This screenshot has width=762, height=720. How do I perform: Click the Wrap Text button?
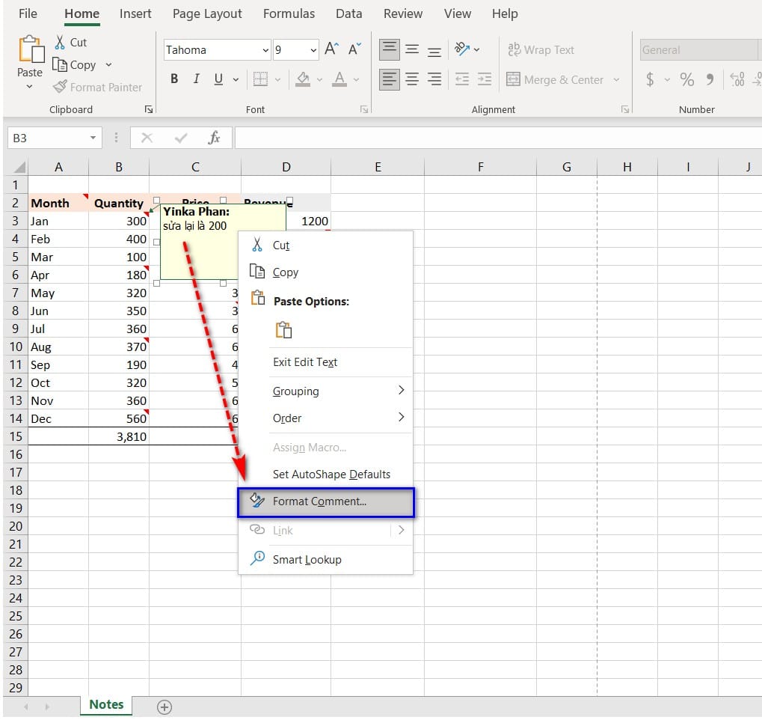click(x=541, y=49)
